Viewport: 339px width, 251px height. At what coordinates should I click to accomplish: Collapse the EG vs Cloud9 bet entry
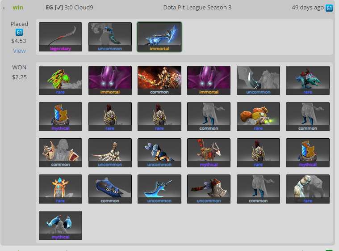coord(4,8)
